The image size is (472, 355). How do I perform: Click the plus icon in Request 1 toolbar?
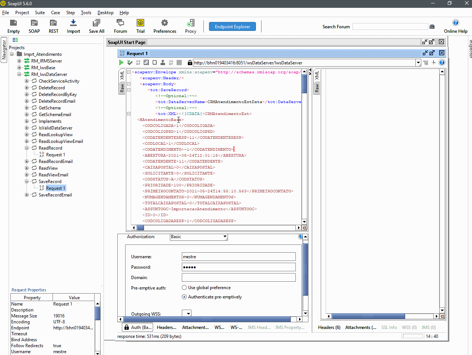(434, 63)
